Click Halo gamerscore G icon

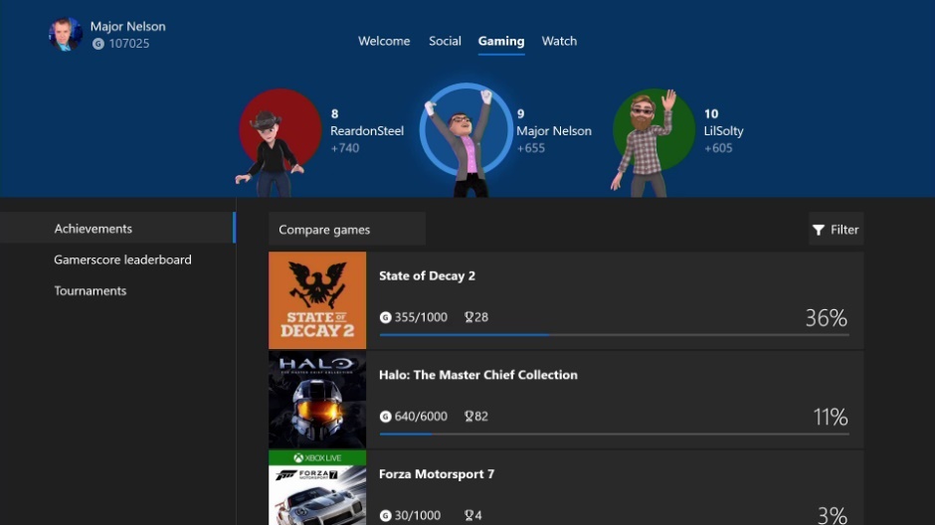coord(386,417)
